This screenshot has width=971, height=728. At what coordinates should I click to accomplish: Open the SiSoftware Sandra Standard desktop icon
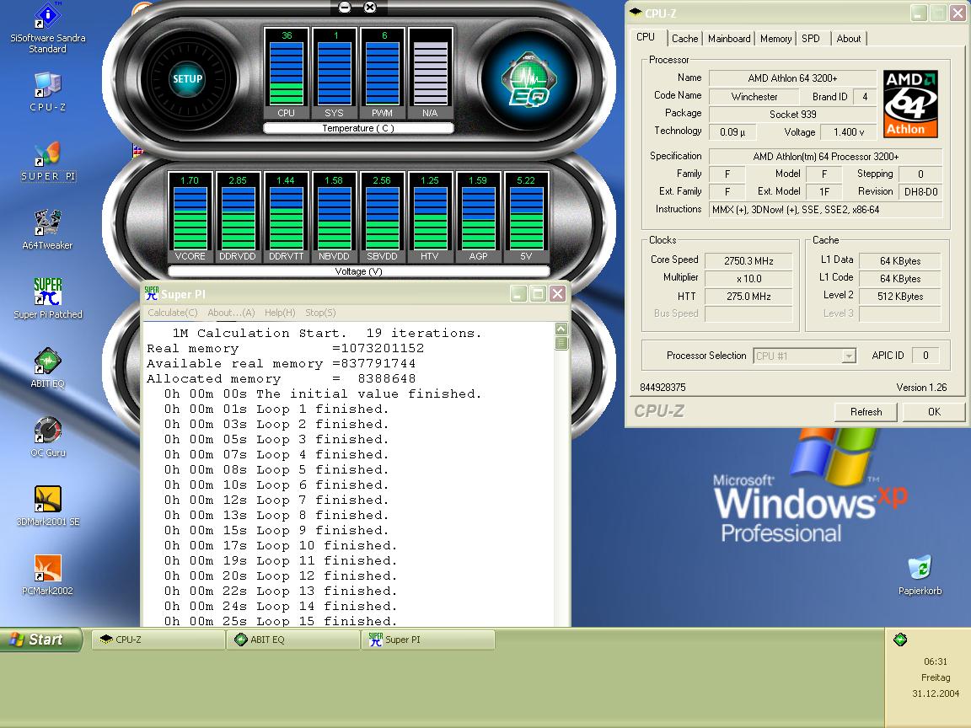(x=47, y=17)
